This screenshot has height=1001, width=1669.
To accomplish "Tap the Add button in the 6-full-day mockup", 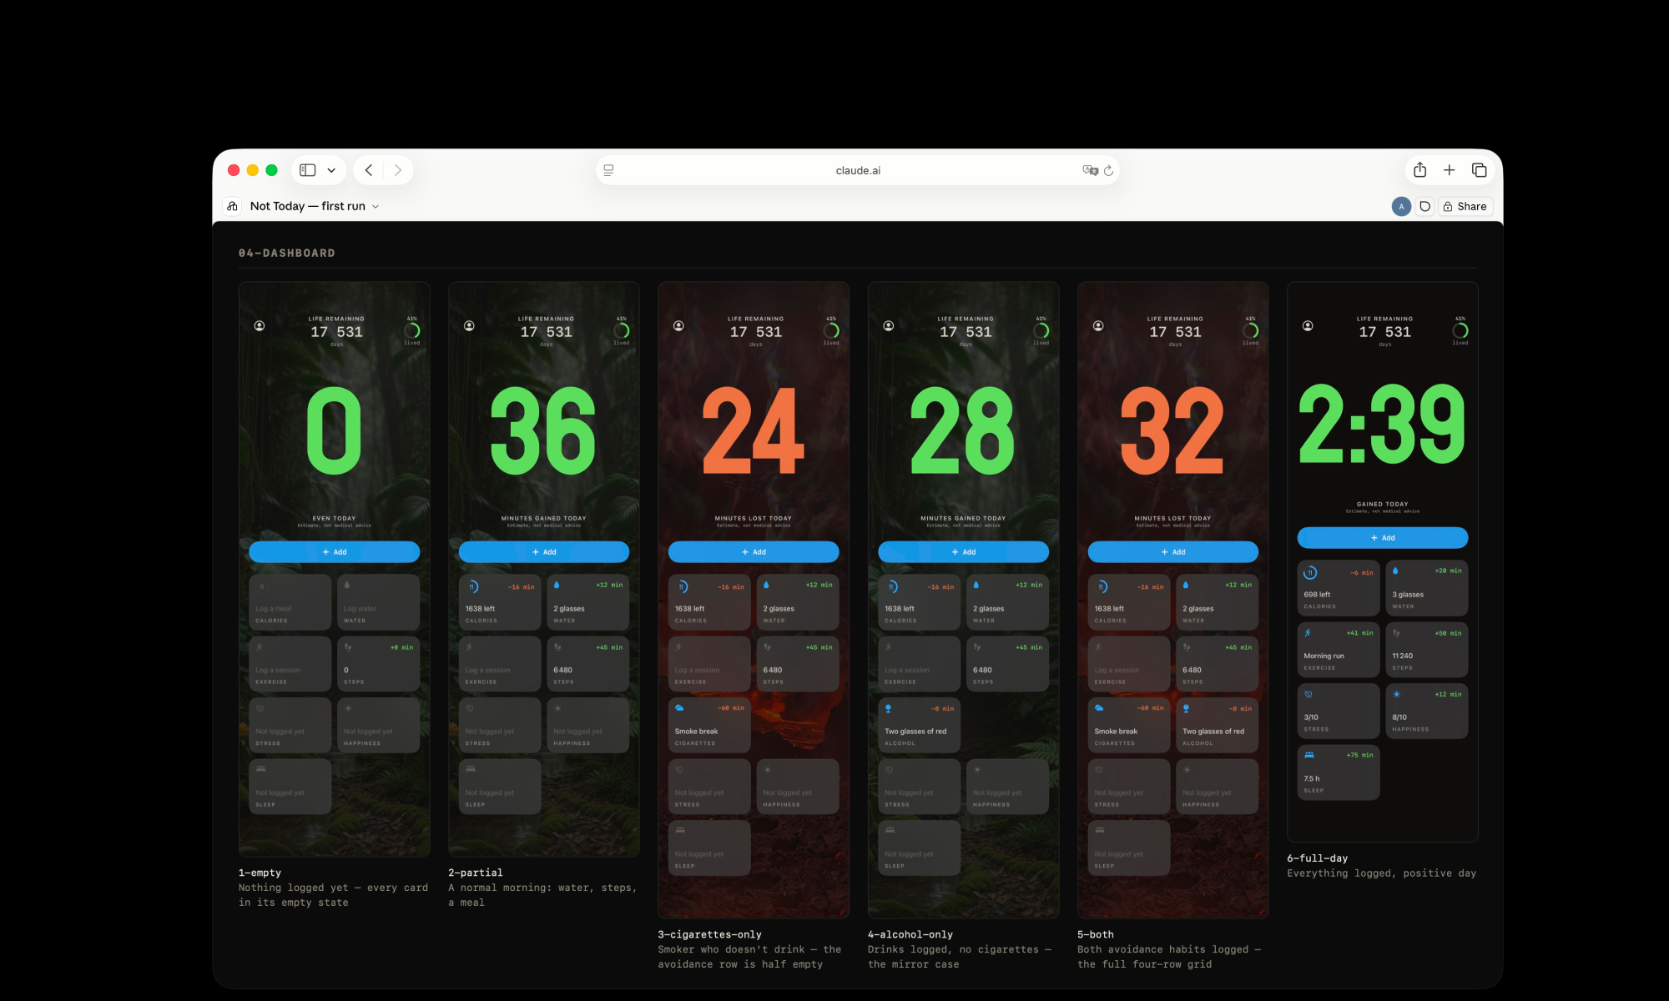I will coord(1383,538).
